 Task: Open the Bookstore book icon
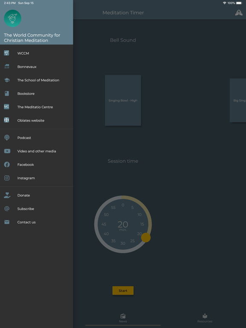point(7,94)
